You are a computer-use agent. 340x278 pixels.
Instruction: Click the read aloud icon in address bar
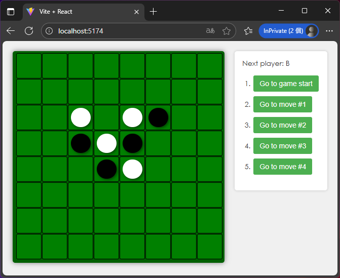pyautogui.click(x=210, y=31)
